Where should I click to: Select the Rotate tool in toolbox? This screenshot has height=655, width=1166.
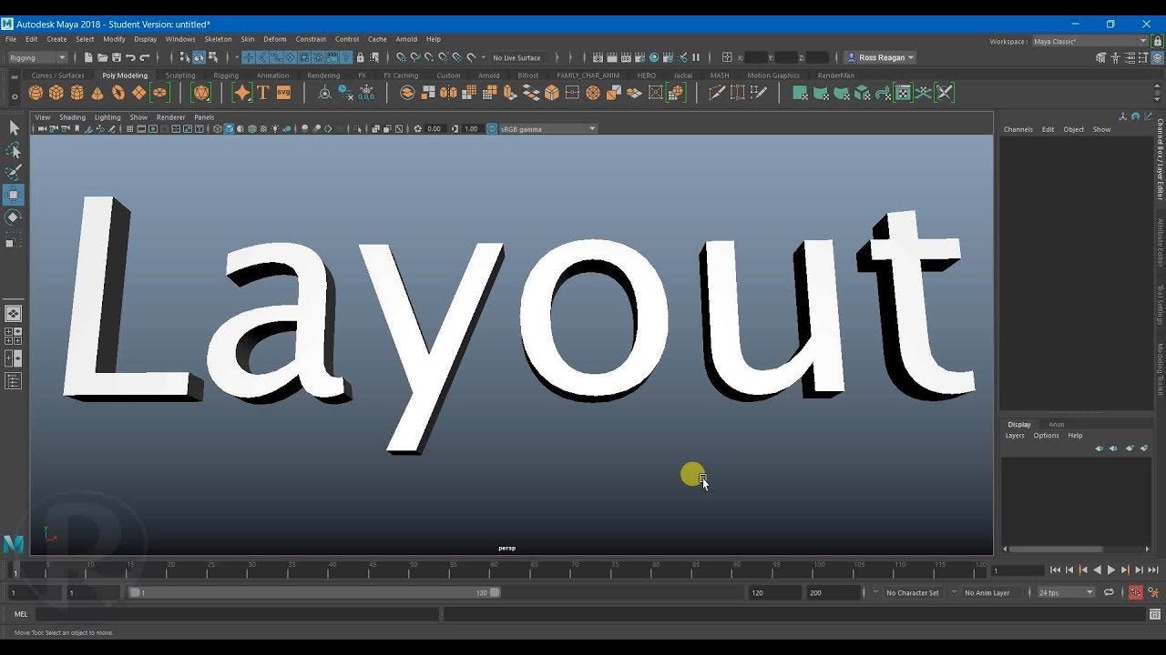click(14, 217)
